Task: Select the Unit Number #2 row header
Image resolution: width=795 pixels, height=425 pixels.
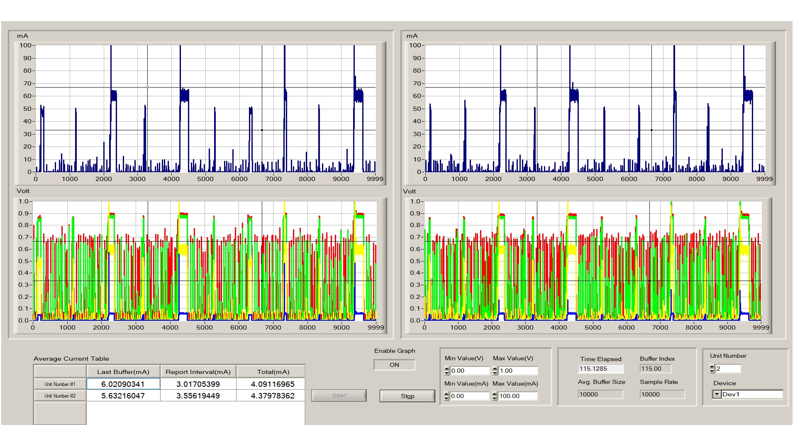Action: point(60,396)
